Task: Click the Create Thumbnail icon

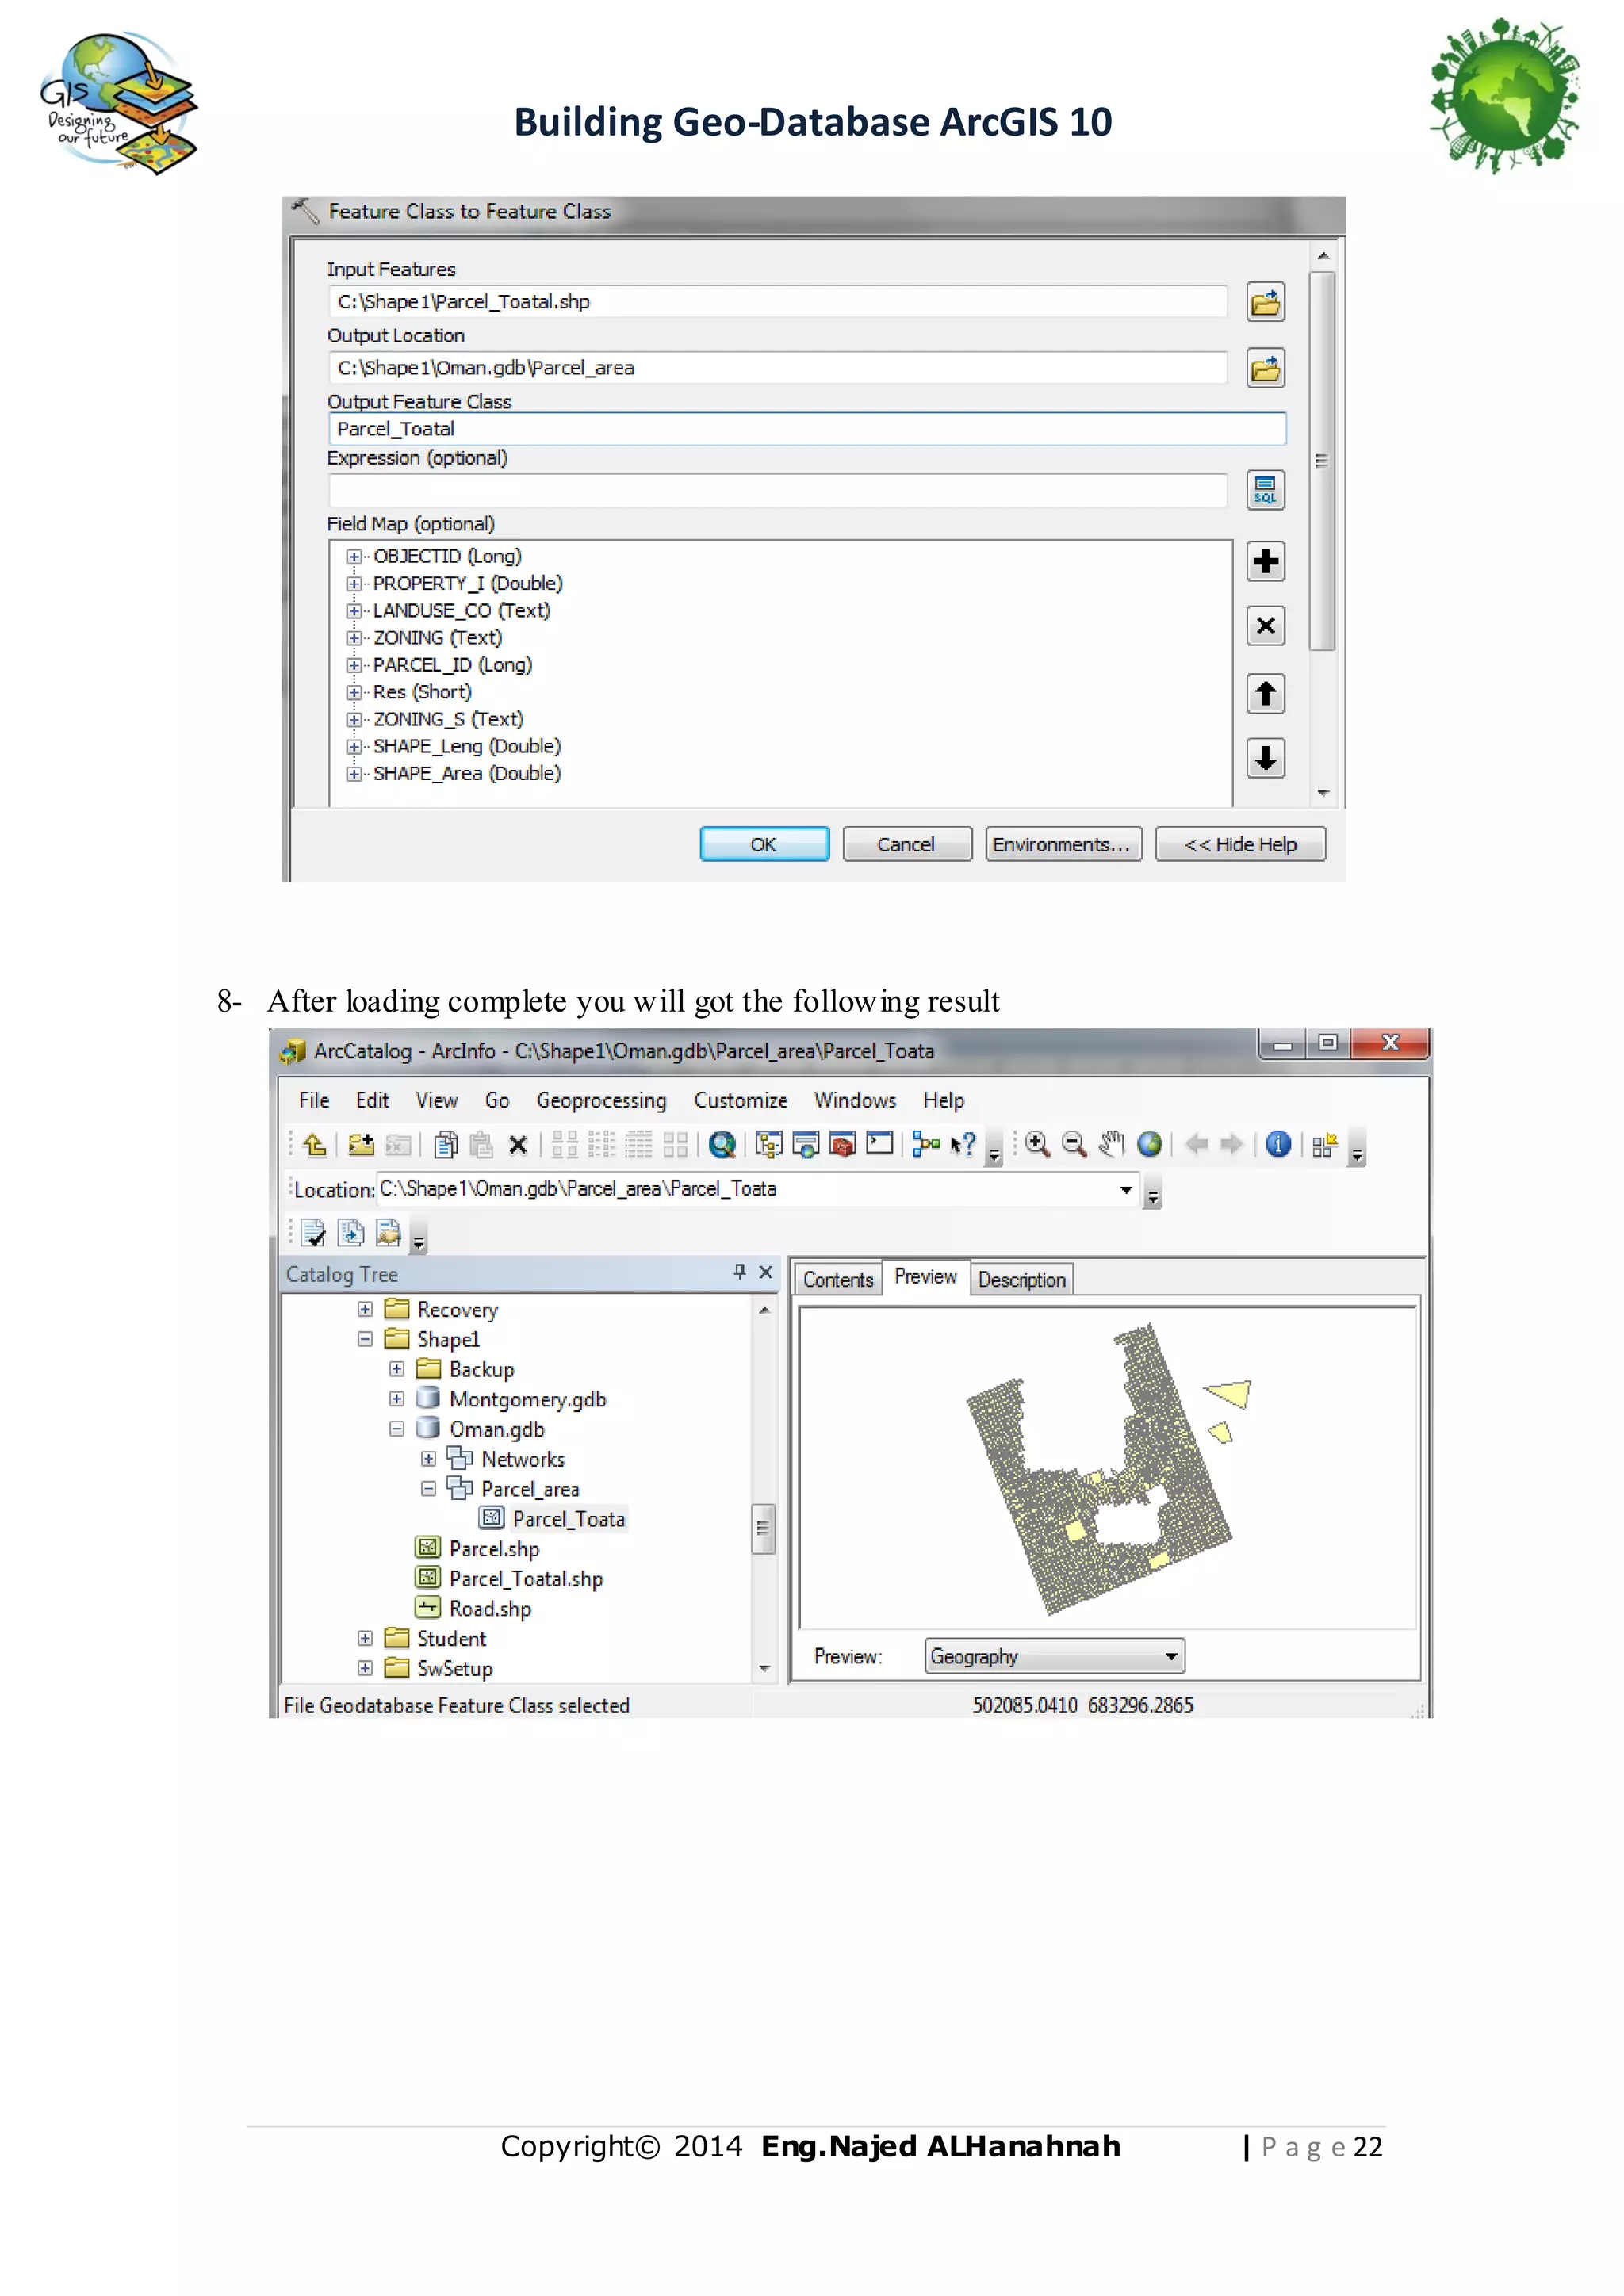Action: tap(1325, 1145)
